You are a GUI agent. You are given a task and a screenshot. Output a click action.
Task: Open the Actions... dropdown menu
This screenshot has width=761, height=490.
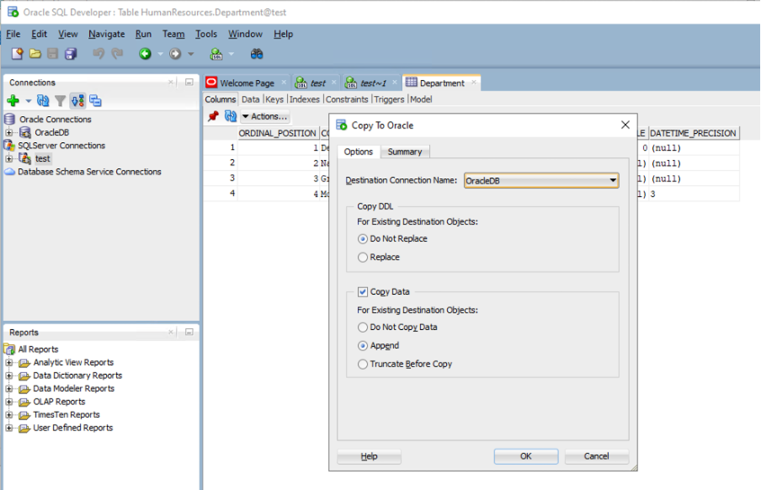pos(264,116)
